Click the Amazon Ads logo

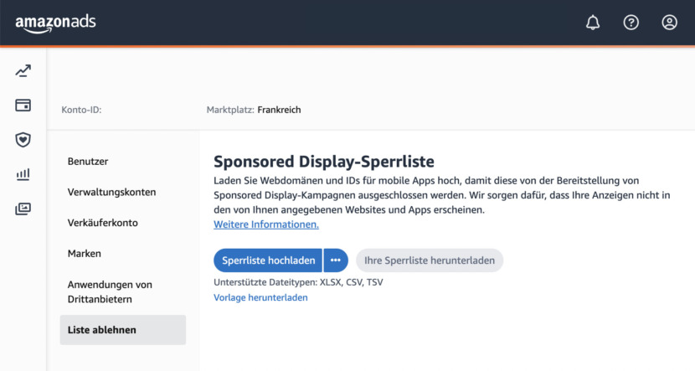pyautogui.click(x=55, y=23)
